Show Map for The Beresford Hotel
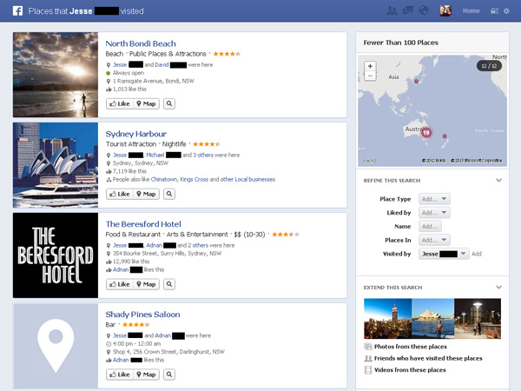 pos(146,284)
